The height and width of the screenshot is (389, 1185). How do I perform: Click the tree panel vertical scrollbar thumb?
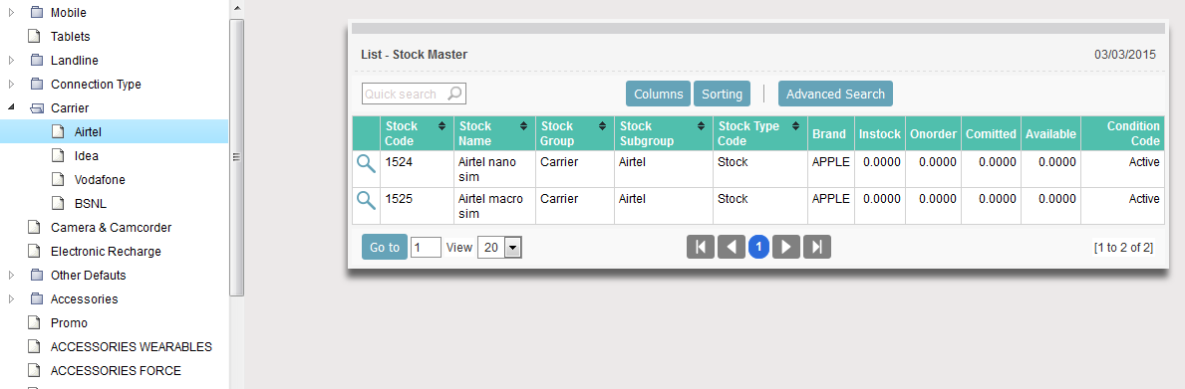[x=236, y=157]
